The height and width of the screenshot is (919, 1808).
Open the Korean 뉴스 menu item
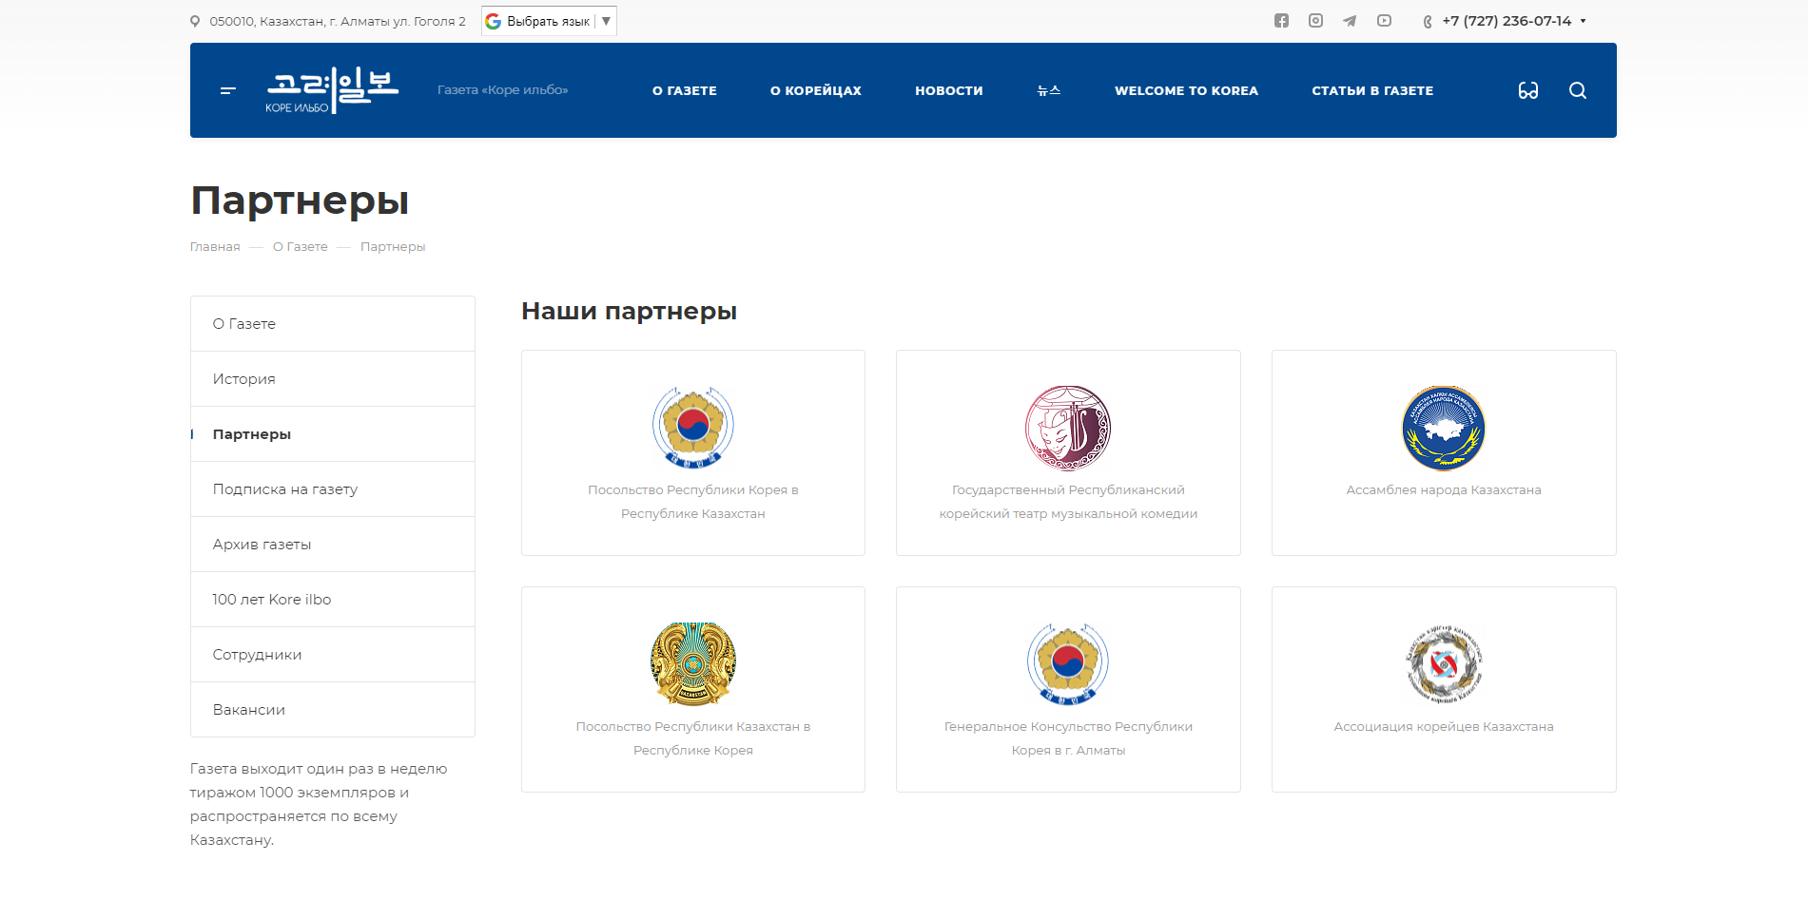pos(1049,90)
